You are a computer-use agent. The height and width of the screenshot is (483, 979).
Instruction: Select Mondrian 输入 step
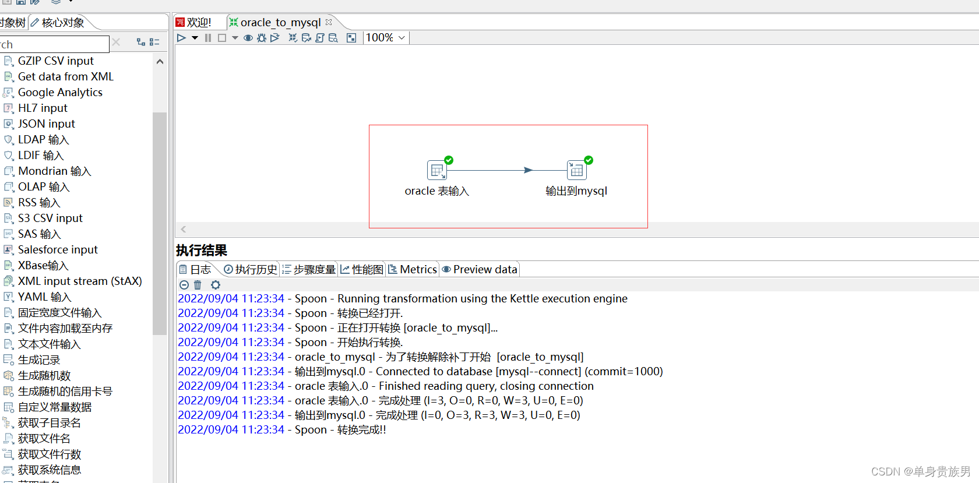coord(54,171)
